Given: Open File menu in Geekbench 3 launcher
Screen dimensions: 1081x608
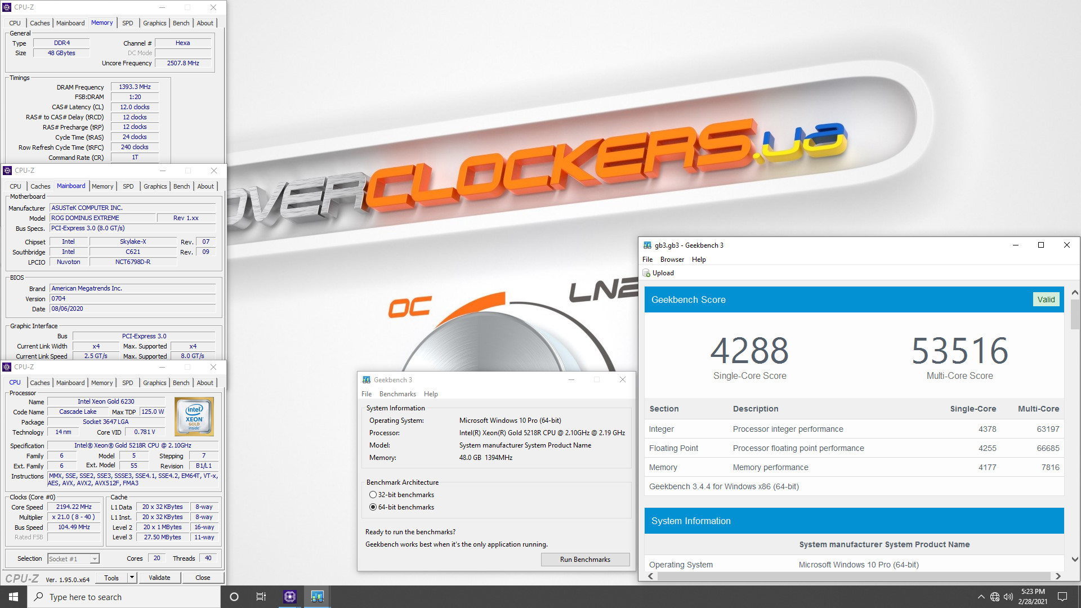Looking at the screenshot, I should (367, 394).
